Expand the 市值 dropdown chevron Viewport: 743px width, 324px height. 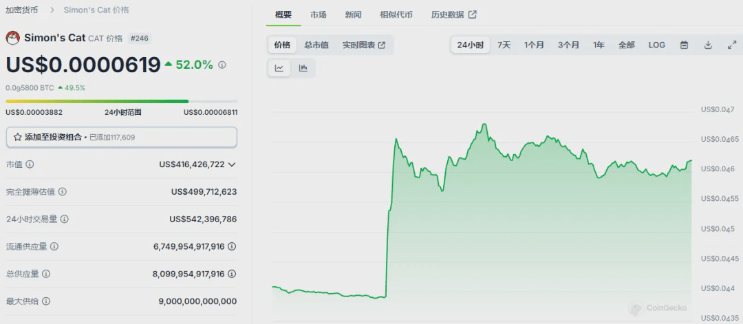coord(232,164)
